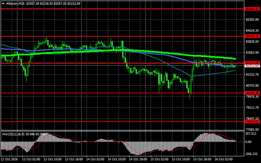This screenshot has height=163, width=261.
Task: Click the 12 Oct 2026 date label
Action: (9, 159)
